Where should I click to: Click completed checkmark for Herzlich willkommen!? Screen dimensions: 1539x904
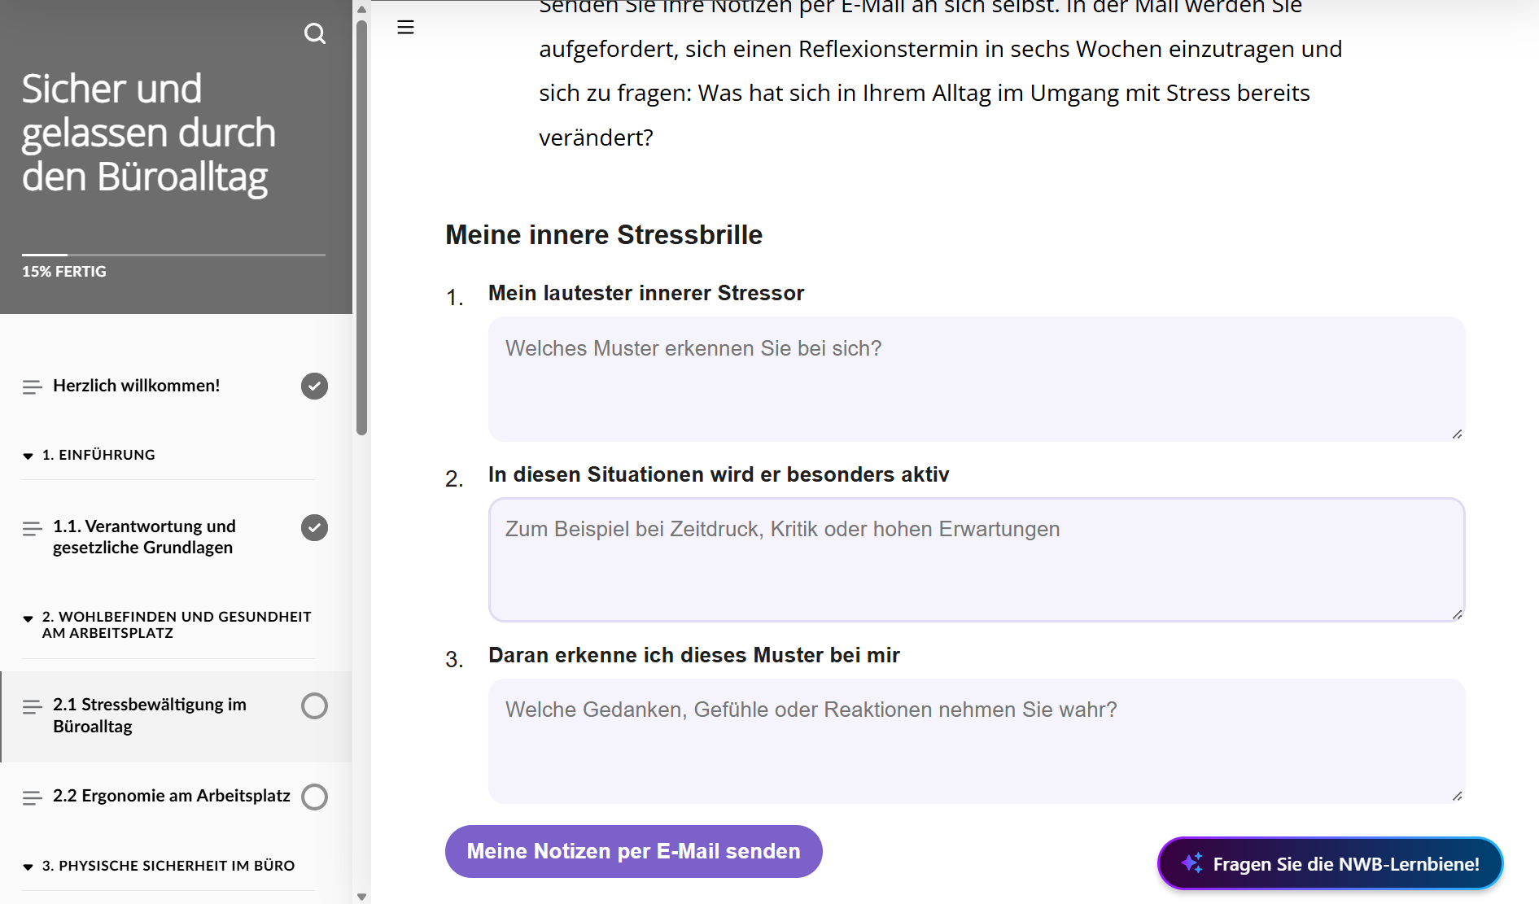pyautogui.click(x=314, y=386)
